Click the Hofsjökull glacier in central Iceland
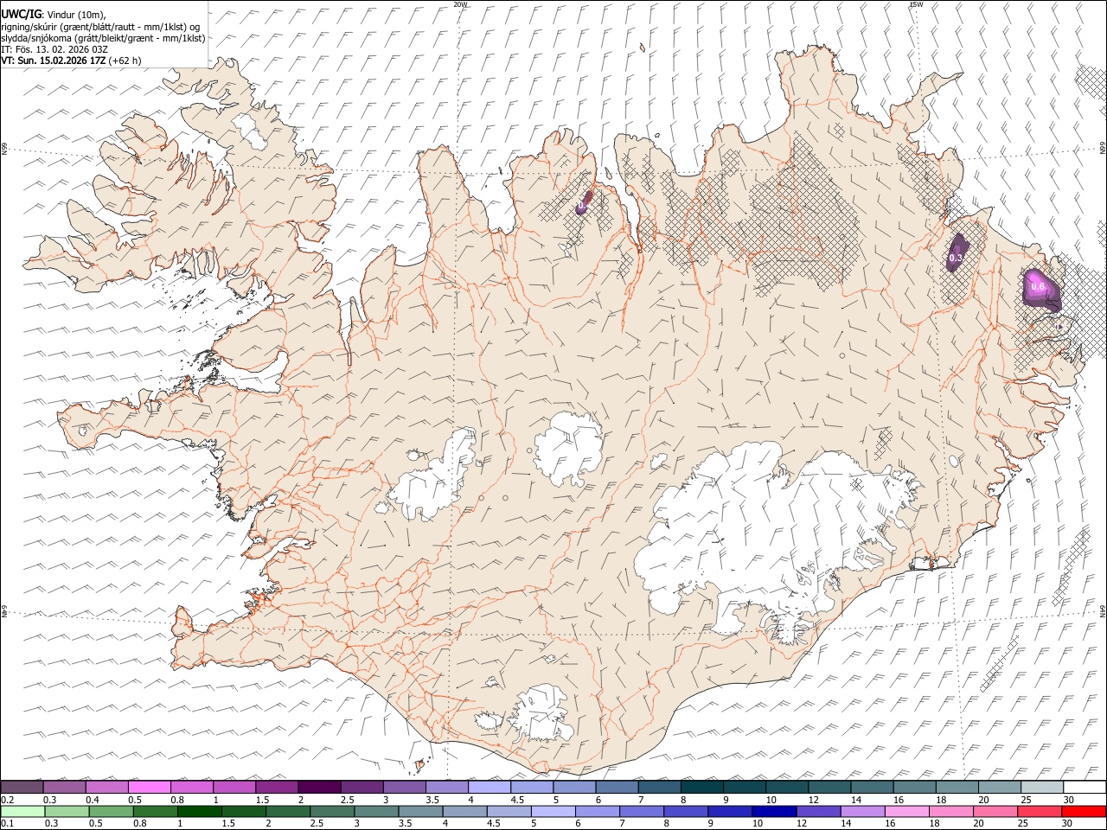This screenshot has height=830, width=1107. pyautogui.click(x=568, y=448)
